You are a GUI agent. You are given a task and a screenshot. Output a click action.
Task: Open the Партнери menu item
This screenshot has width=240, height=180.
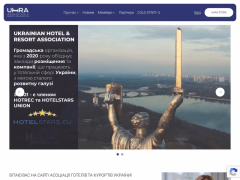126,12
